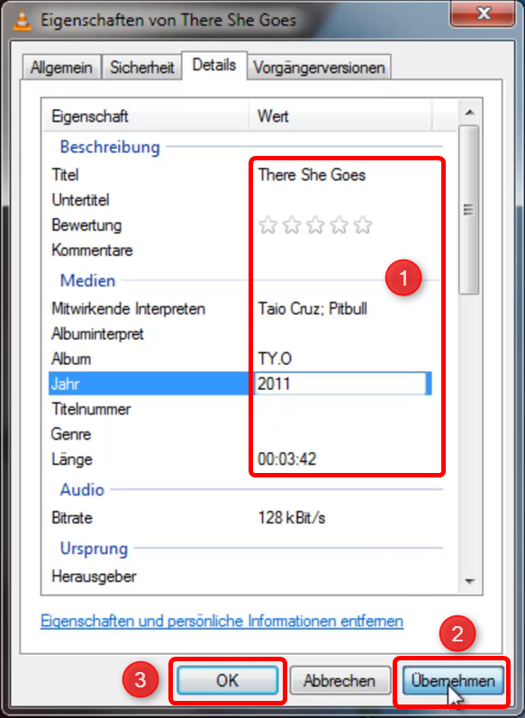This screenshot has width=525, height=718.
Task: Open the Sicherheit tab
Action: coord(142,68)
